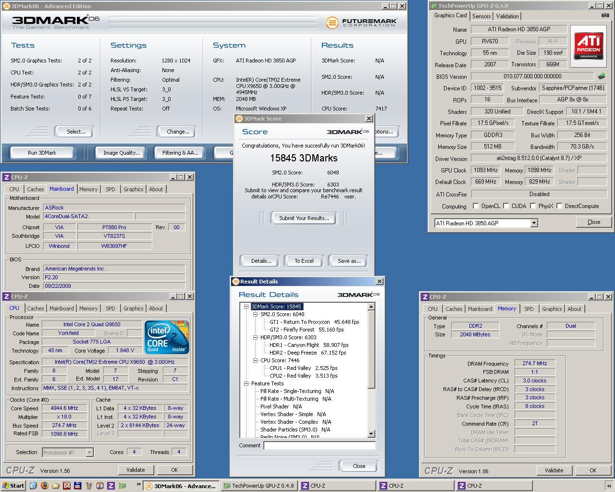This screenshot has width=615, height=492.
Task: Collapse the CPU Score tree node
Action: tap(256, 360)
